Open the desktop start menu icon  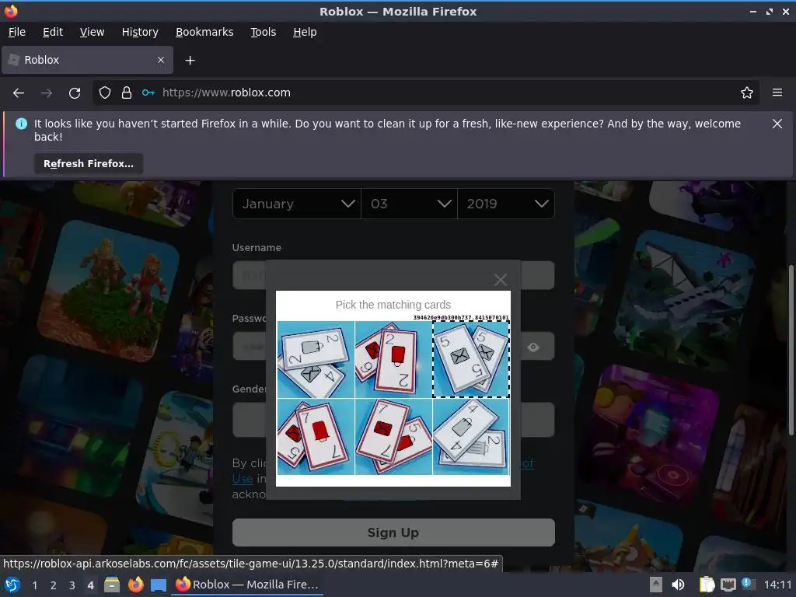pos(12,585)
